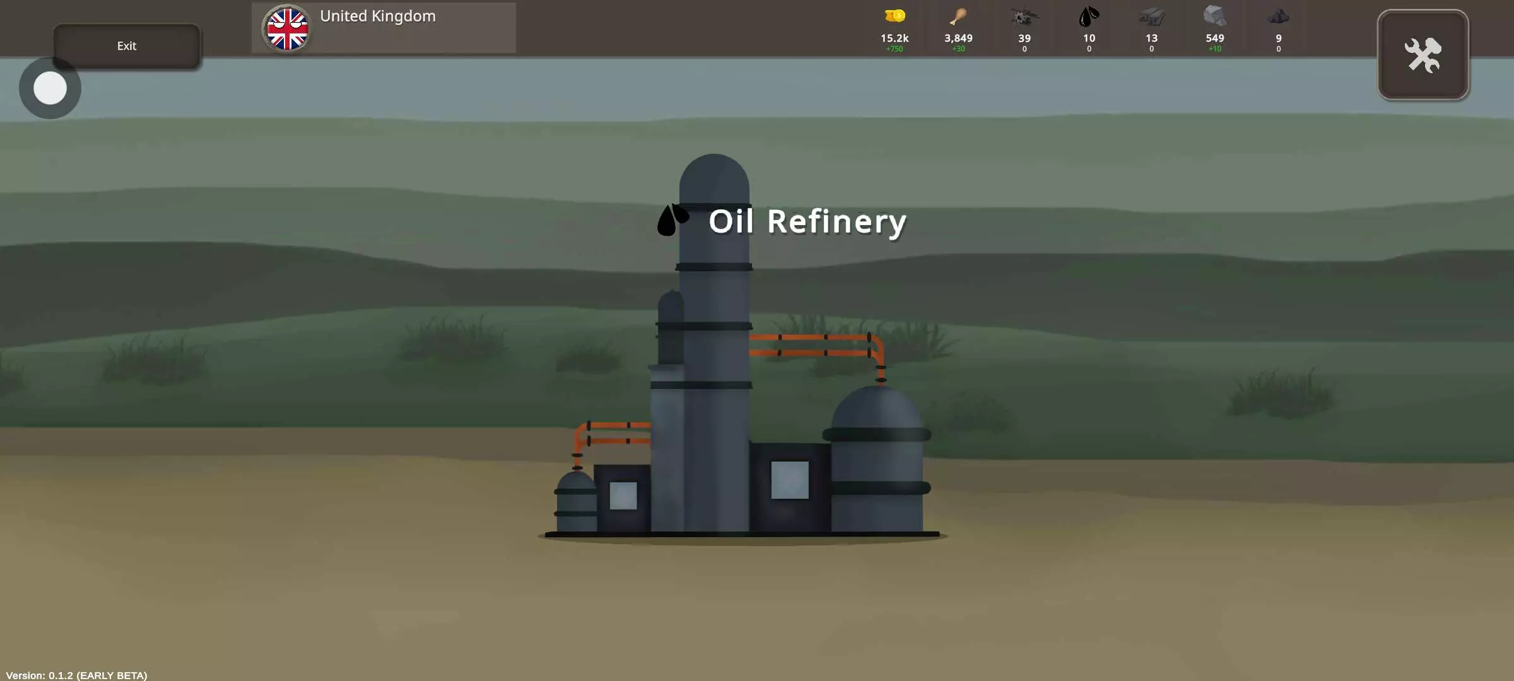Click the Oil Refinery title text

point(807,221)
